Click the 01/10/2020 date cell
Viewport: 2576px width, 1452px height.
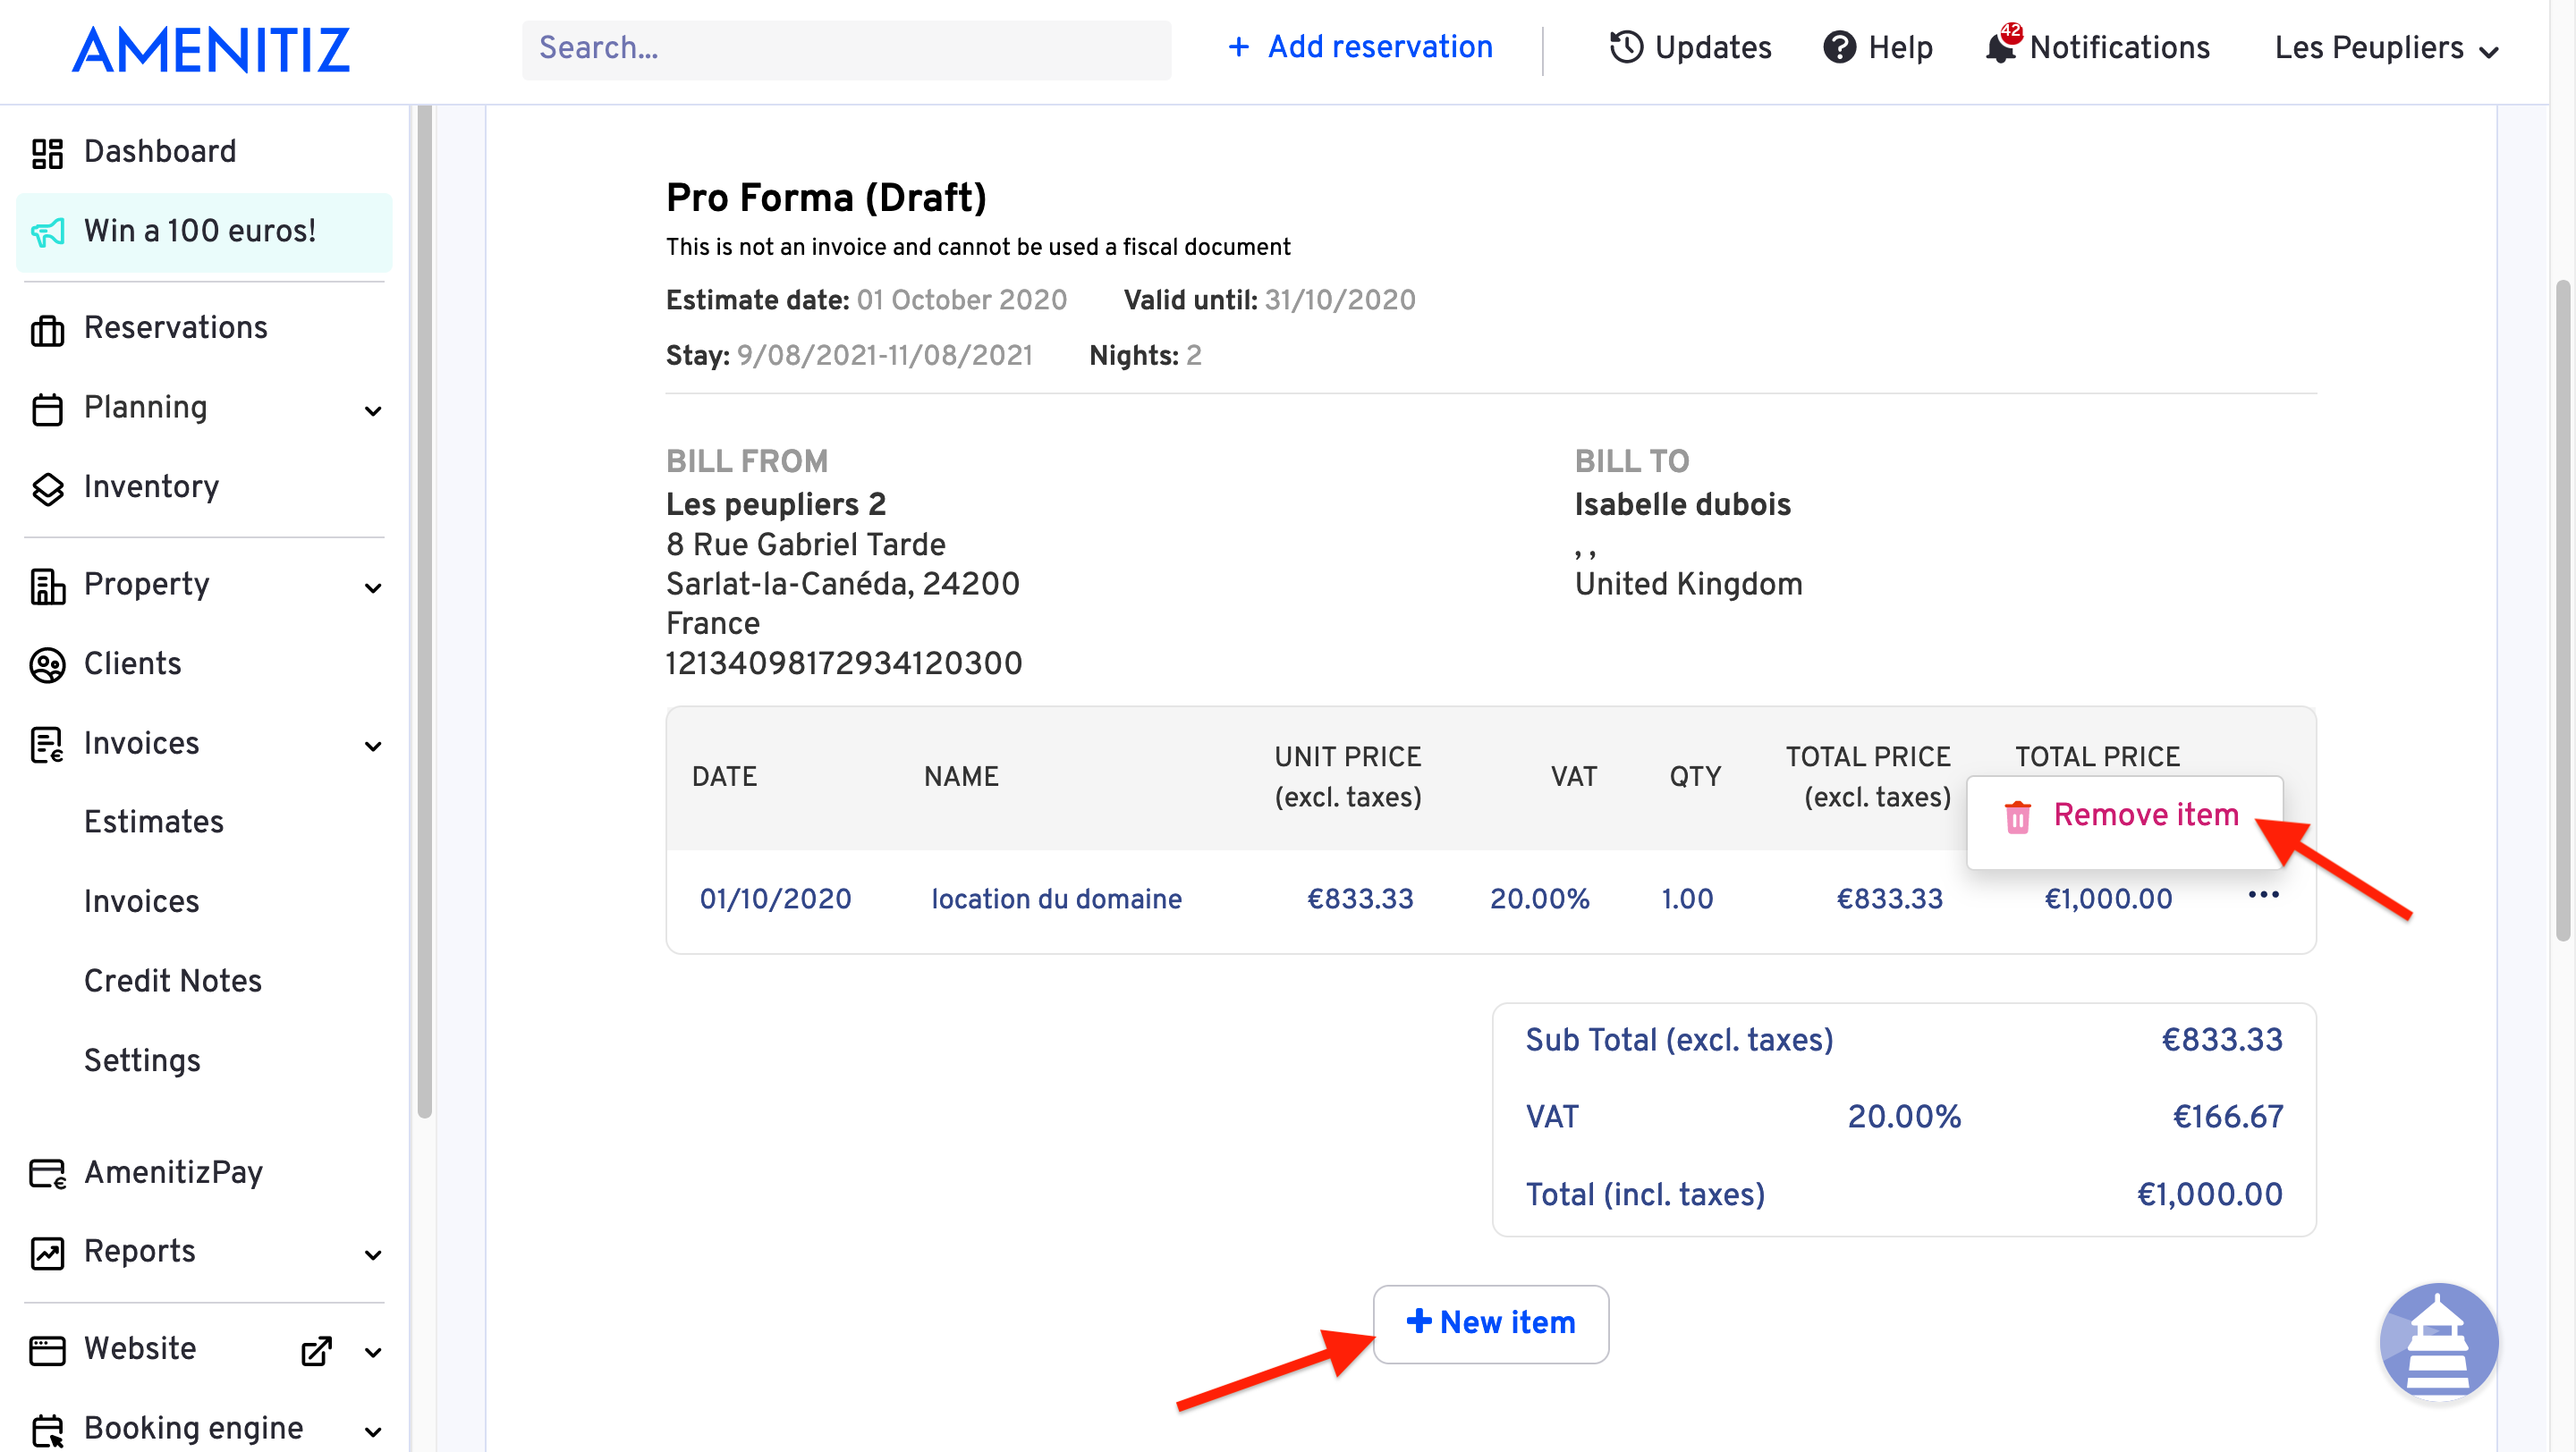(775, 899)
